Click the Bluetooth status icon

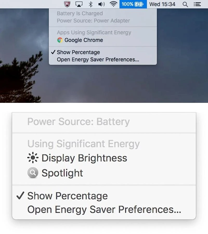[x=90, y=4]
